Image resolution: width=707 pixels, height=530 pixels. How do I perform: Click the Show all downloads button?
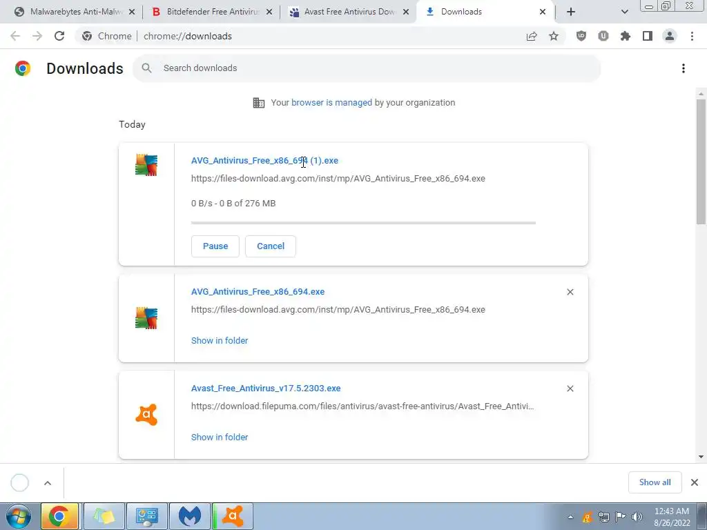655,482
